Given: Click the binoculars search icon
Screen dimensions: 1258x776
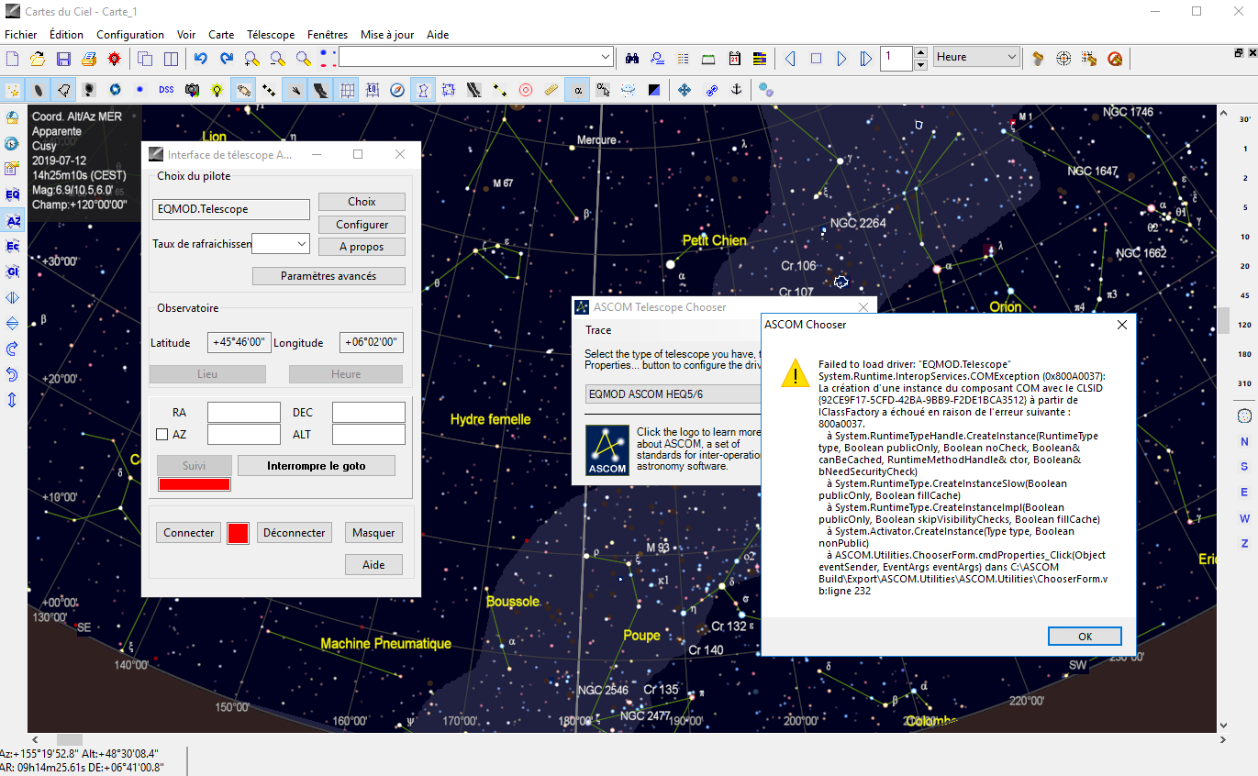Looking at the screenshot, I should pyautogui.click(x=632, y=59).
